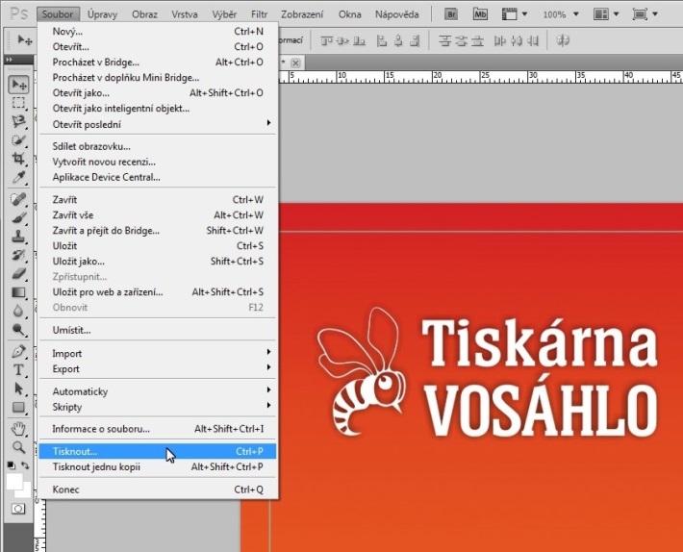Select the Rectangular Marquee tool
683x552 pixels.
(18, 103)
